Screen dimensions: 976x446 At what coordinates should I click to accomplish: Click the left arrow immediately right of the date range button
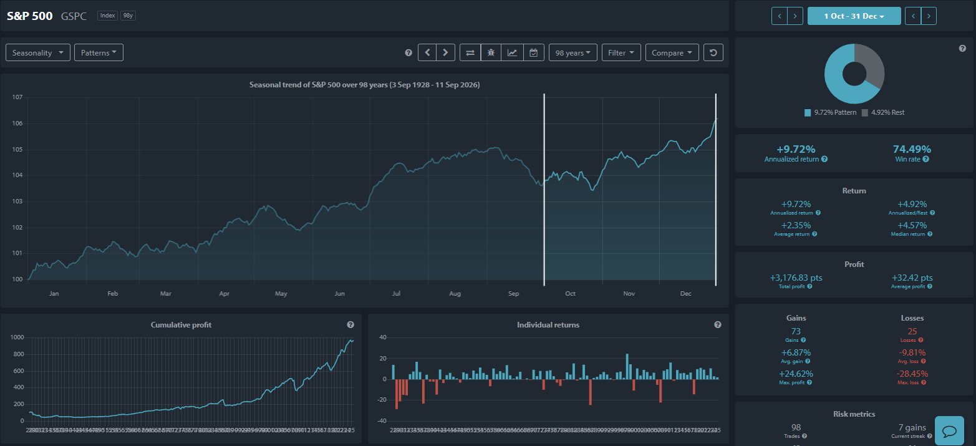(x=913, y=16)
